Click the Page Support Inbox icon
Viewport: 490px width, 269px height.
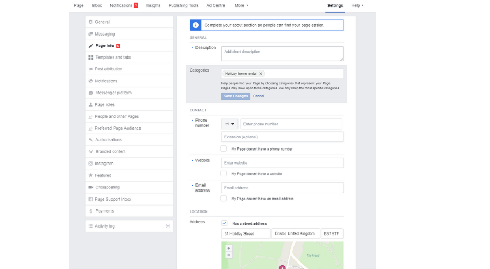90,199
